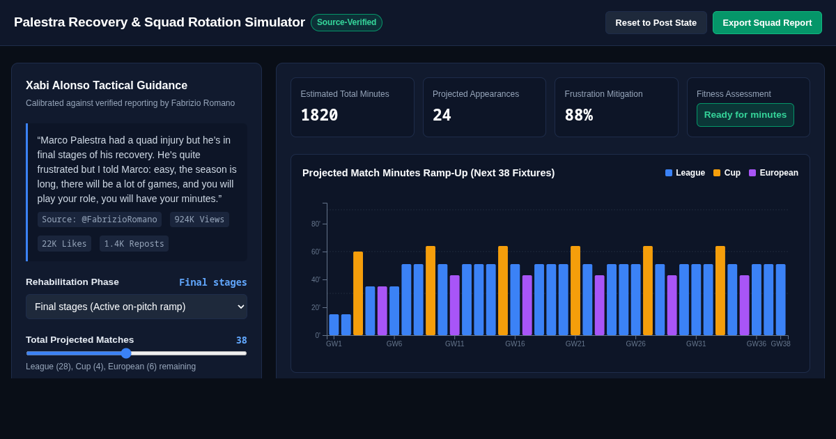Click the GW31 axis label
Screen dimensions: 836x439
(696, 344)
